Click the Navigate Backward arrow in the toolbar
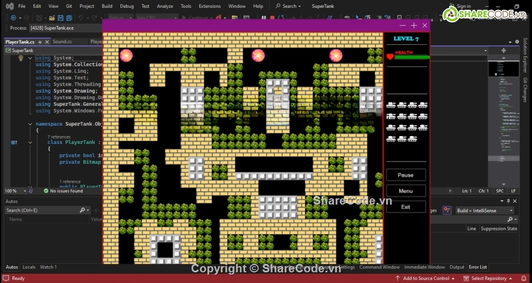Image resolution: width=532 pixels, height=283 pixels. pos(13,17)
